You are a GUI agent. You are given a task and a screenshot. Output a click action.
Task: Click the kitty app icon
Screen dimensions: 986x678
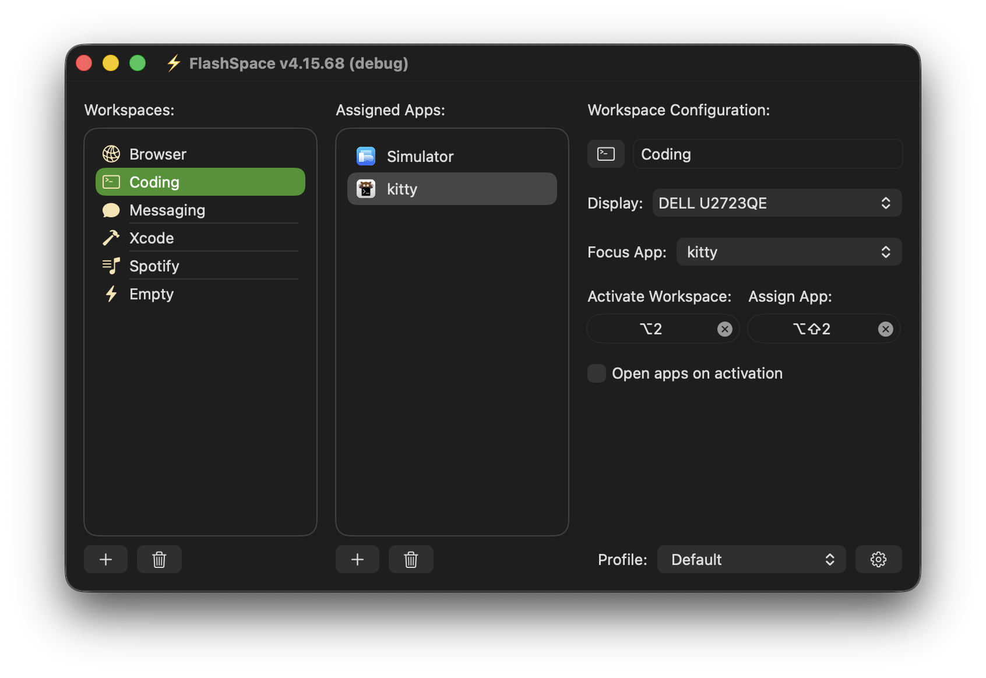366,189
